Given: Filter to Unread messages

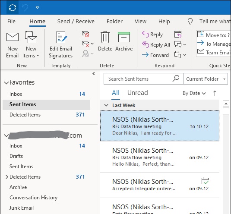Looking at the screenshot, I should (x=138, y=93).
